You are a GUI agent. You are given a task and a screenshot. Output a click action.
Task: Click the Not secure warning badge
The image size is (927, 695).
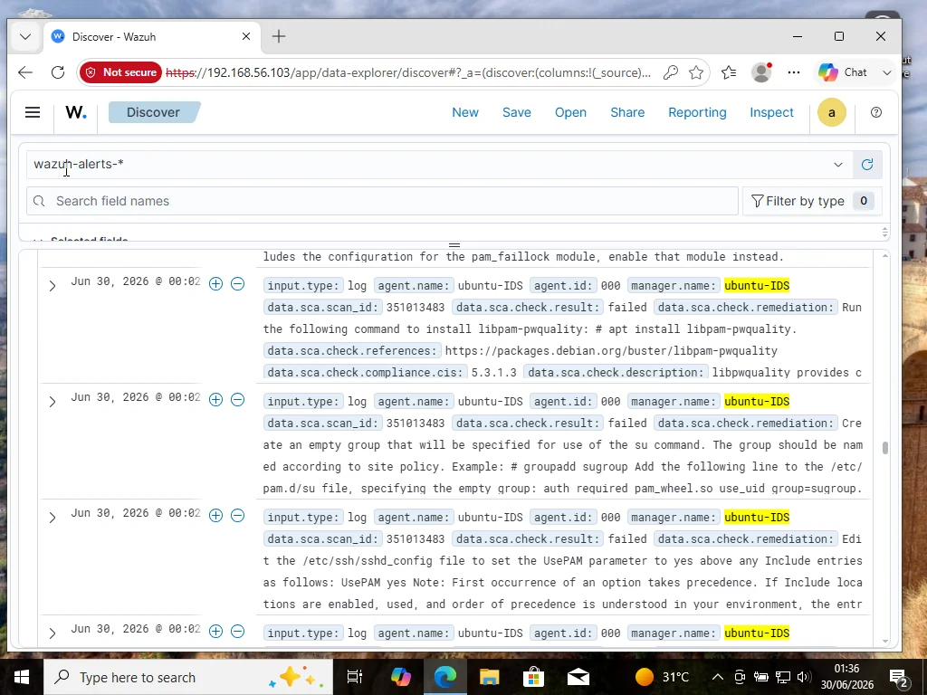(121, 72)
